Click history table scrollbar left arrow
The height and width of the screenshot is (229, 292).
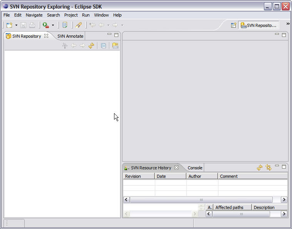point(126,200)
